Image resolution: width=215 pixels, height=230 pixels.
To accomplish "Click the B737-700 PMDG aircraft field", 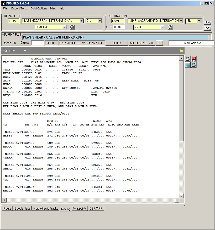I will (82, 43).
